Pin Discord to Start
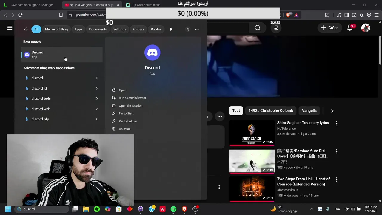This screenshot has height=215, width=382. [x=126, y=113]
